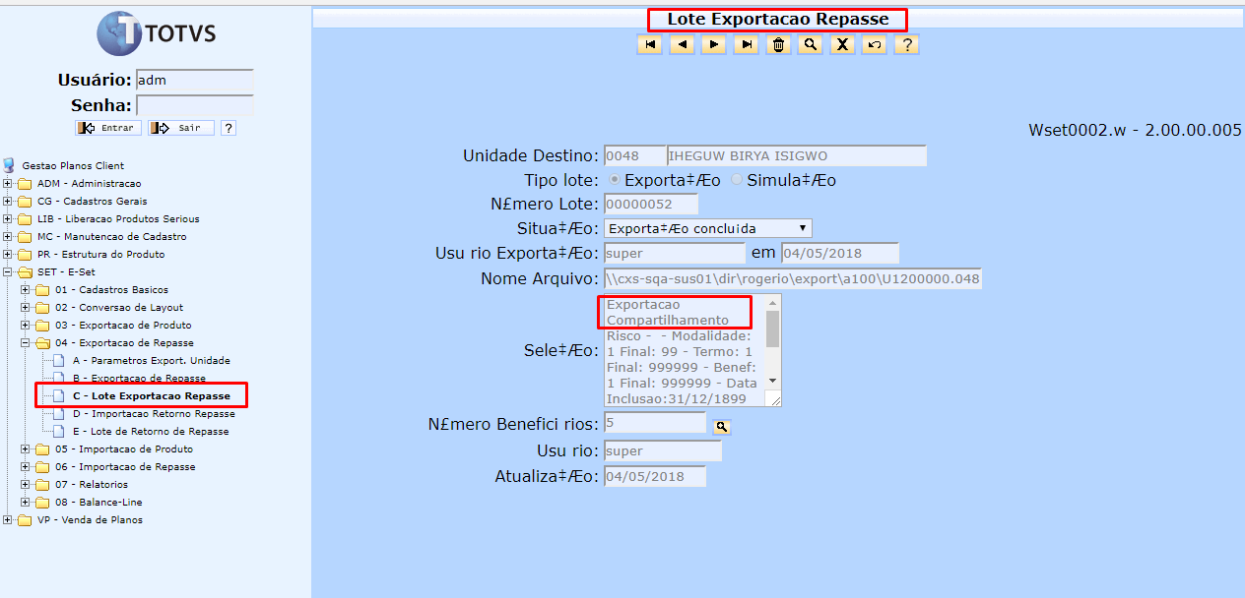Viewport: 1245px width, 598px height.
Task: Click the Sair logout button
Action: click(181, 128)
